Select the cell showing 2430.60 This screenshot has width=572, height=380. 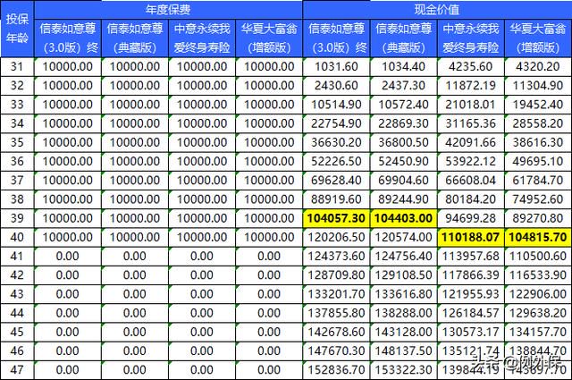336,86
